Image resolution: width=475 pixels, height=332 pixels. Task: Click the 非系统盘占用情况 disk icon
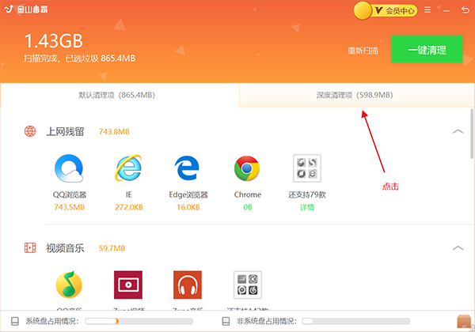click(x=226, y=321)
